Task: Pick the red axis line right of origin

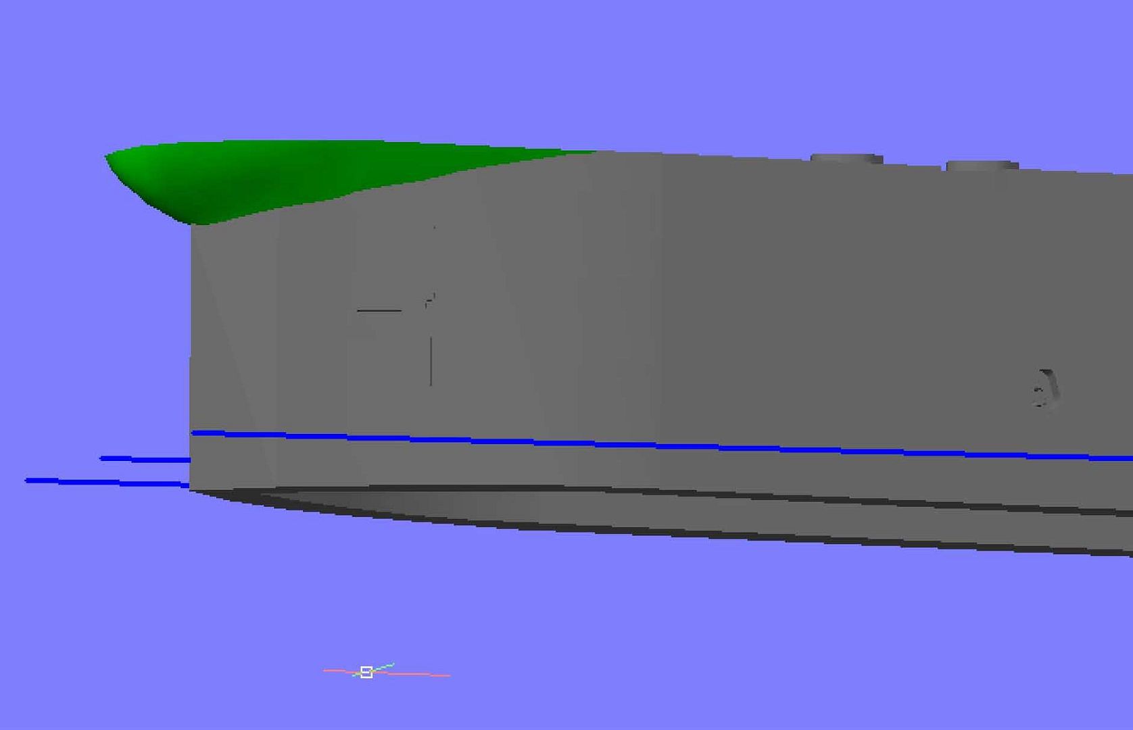Action: (419, 674)
